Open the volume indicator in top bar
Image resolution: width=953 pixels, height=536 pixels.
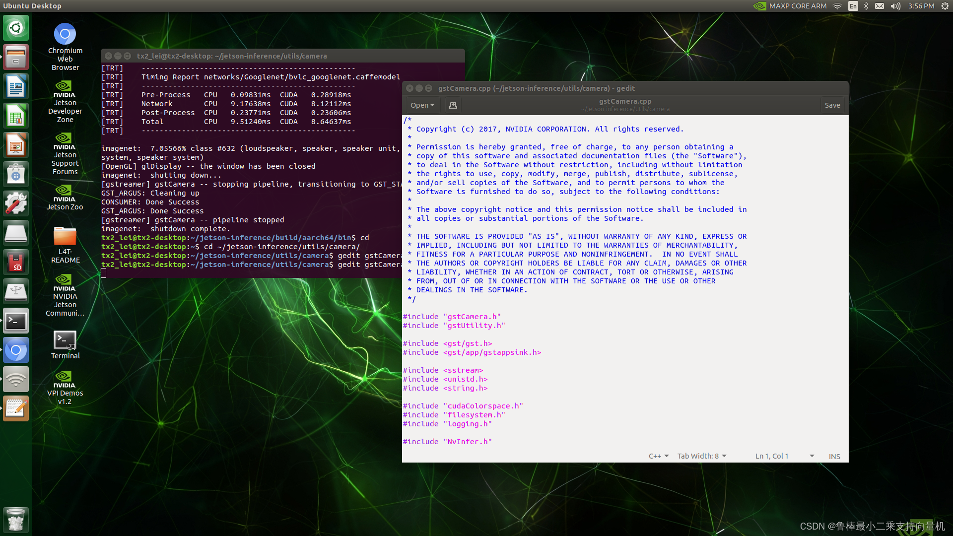[895, 6]
